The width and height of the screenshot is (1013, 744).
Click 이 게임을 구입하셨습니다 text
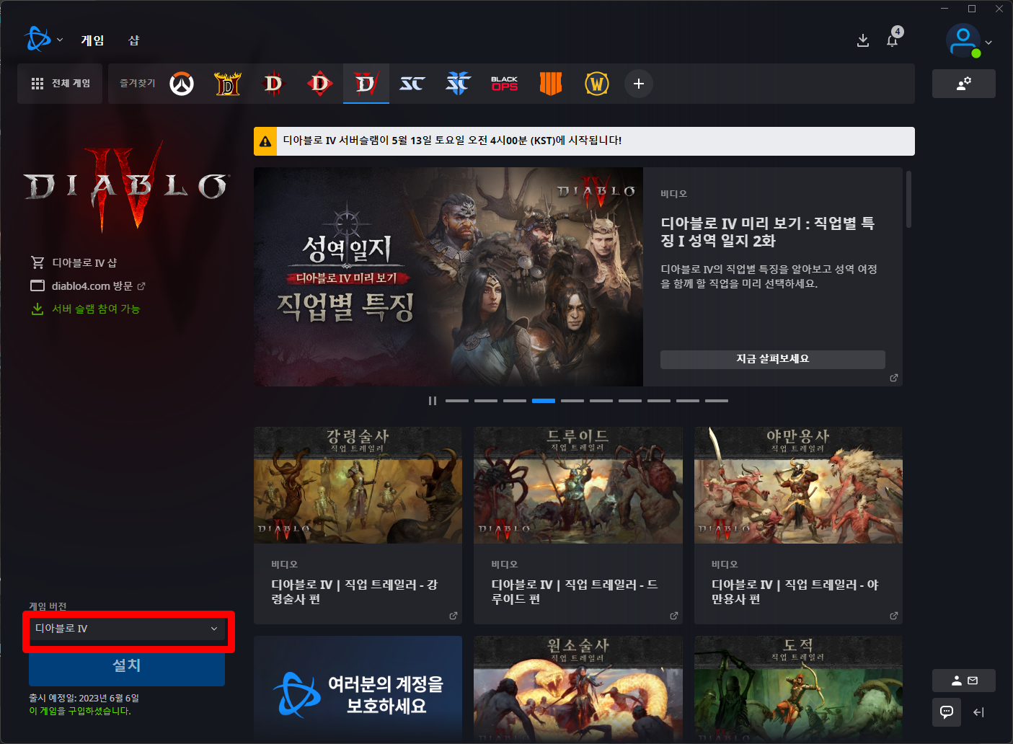tap(80, 711)
